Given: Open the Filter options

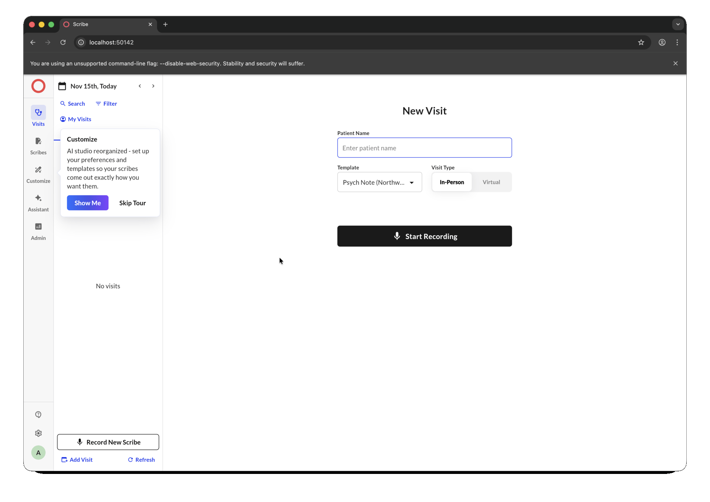Looking at the screenshot, I should 106,104.
